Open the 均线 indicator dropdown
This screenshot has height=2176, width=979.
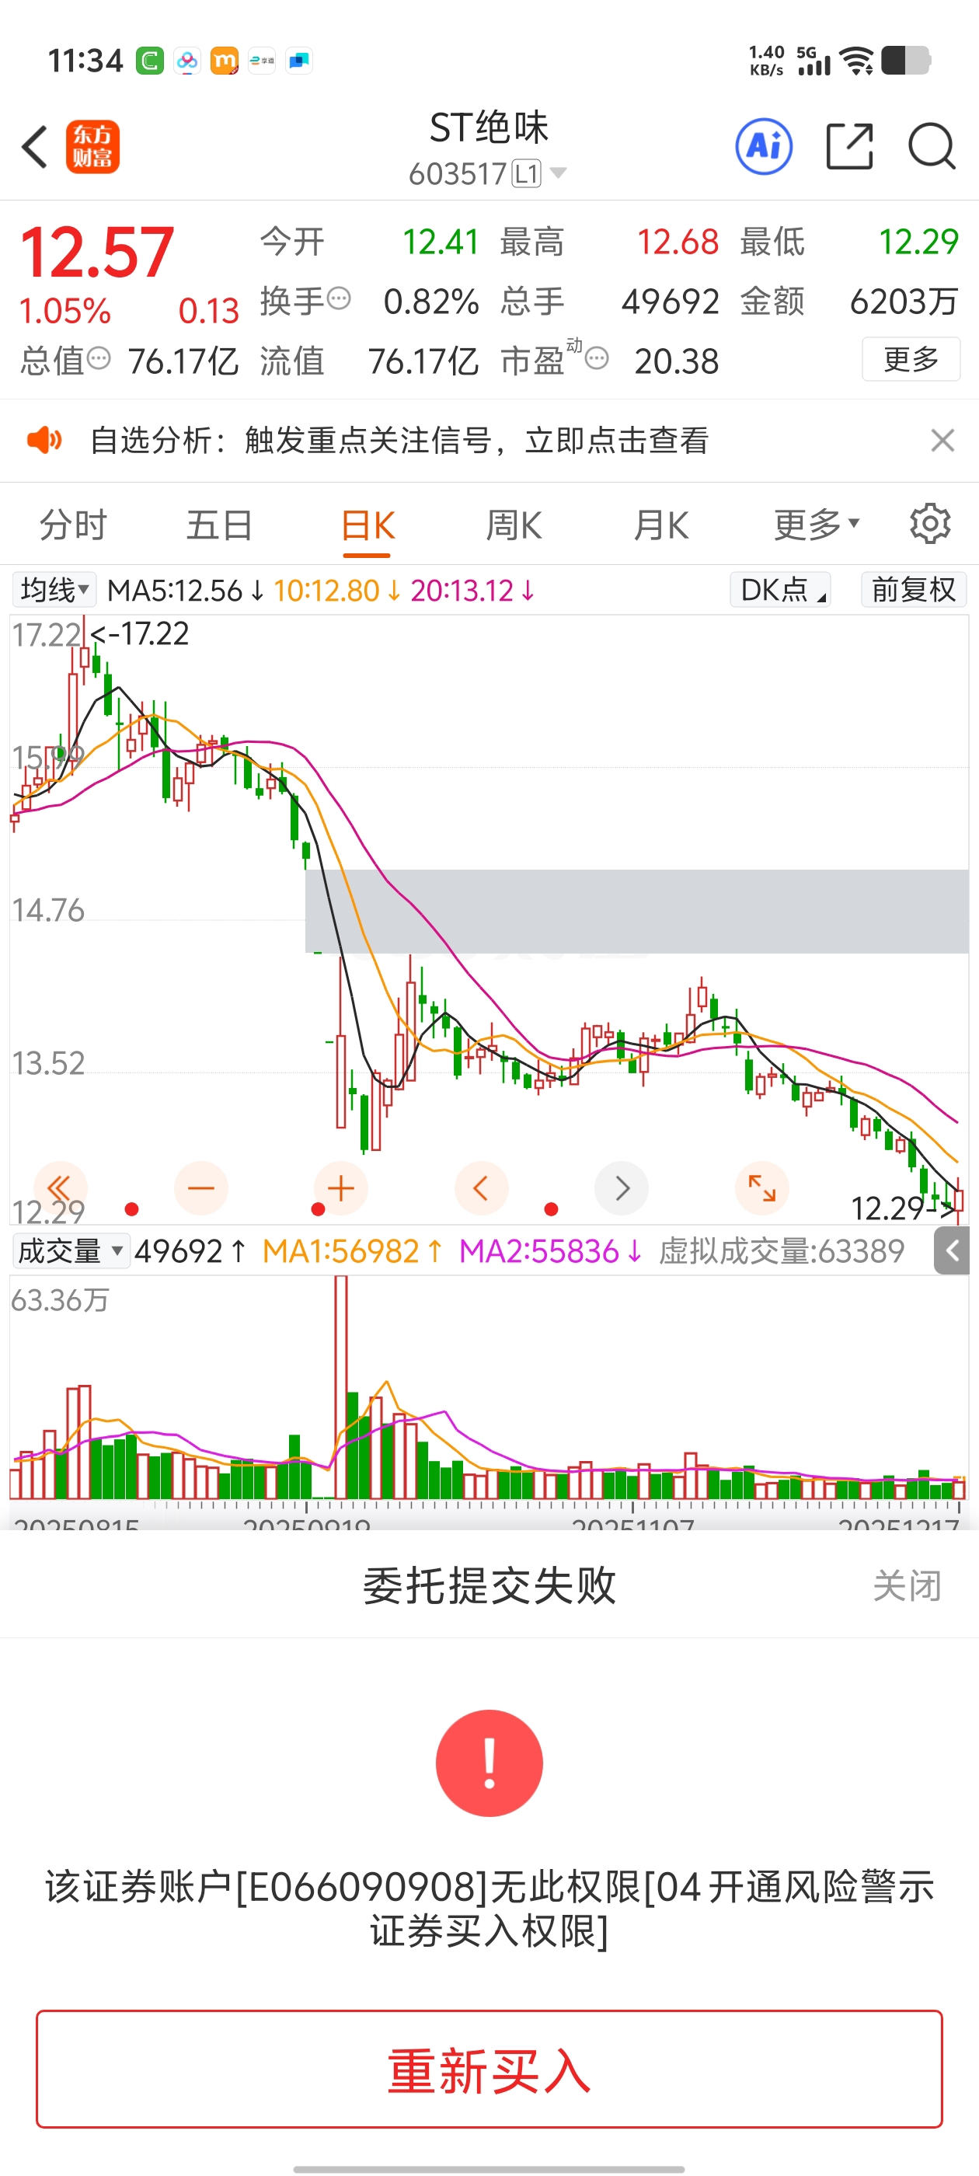(x=55, y=589)
